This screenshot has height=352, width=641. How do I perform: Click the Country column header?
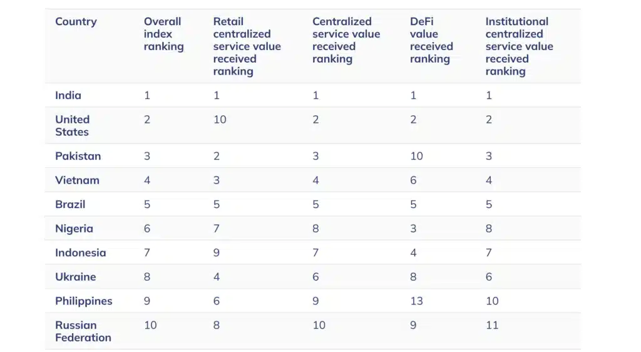point(76,22)
